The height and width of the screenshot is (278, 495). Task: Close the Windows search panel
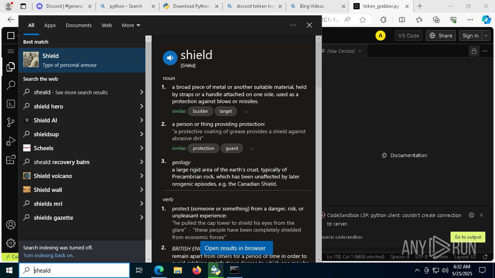click(x=309, y=25)
